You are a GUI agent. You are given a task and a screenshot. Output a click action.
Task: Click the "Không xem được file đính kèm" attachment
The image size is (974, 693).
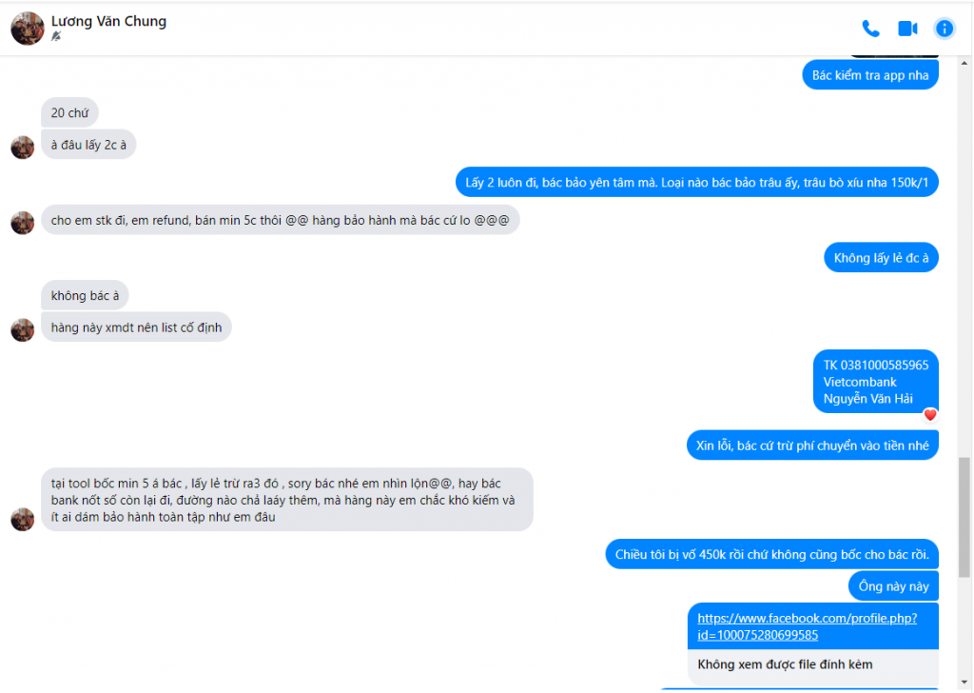tap(785, 664)
